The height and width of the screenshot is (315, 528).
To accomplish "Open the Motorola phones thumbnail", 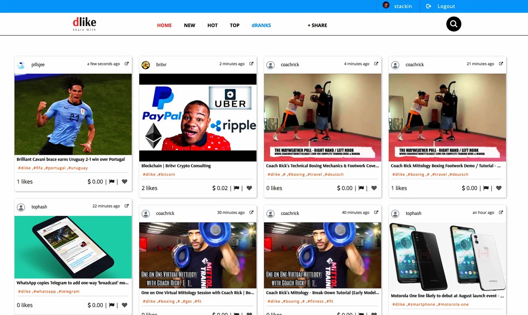I will pyautogui.click(x=448, y=257).
